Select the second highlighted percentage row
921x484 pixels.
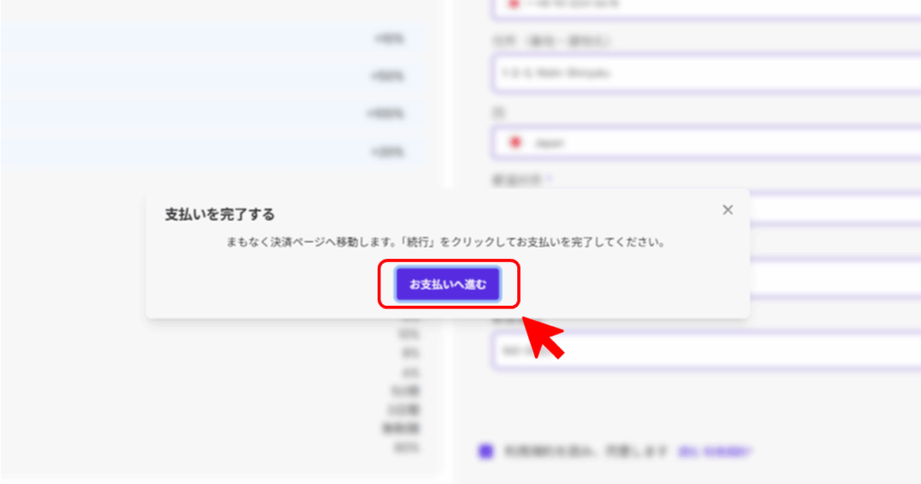[212, 76]
